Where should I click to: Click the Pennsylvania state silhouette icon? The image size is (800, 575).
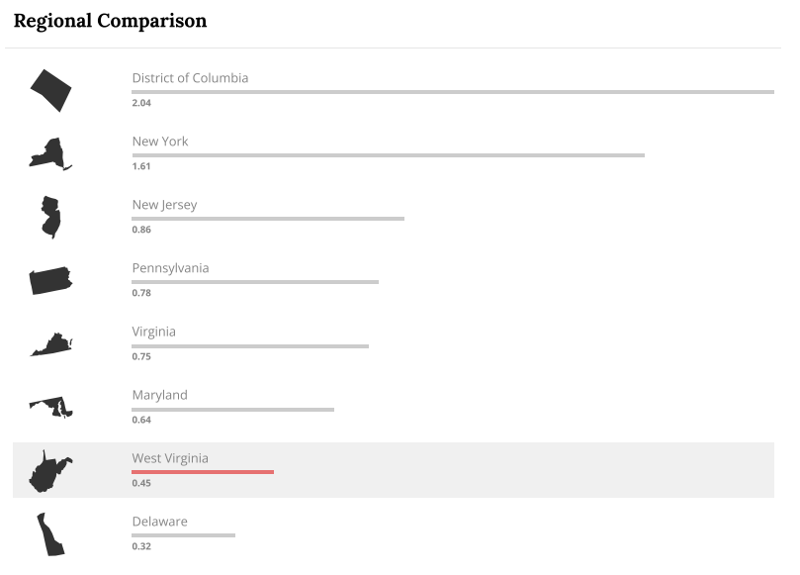tap(50, 280)
